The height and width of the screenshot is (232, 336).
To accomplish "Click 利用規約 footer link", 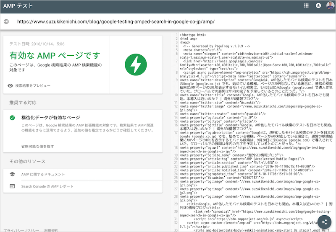I will point(51,230).
